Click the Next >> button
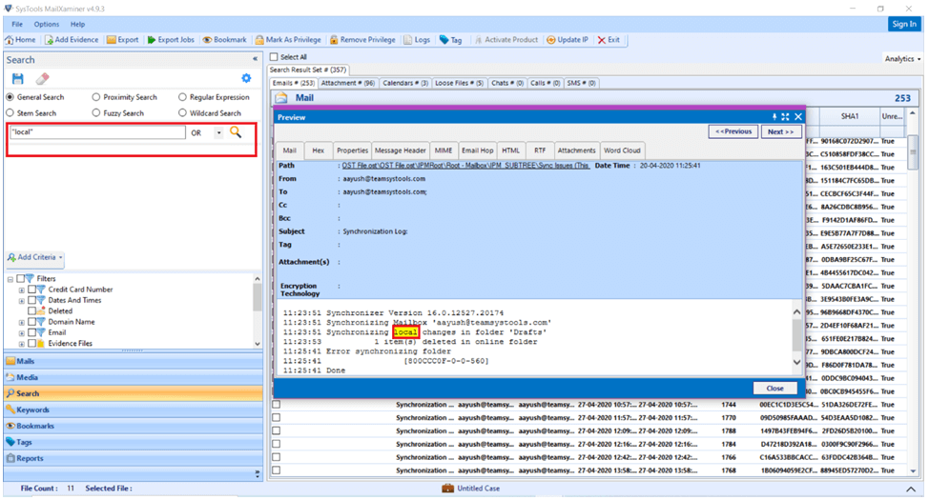The height and width of the screenshot is (500, 929). point(781,132)
